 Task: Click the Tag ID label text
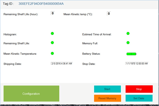[x=8, y=4]
